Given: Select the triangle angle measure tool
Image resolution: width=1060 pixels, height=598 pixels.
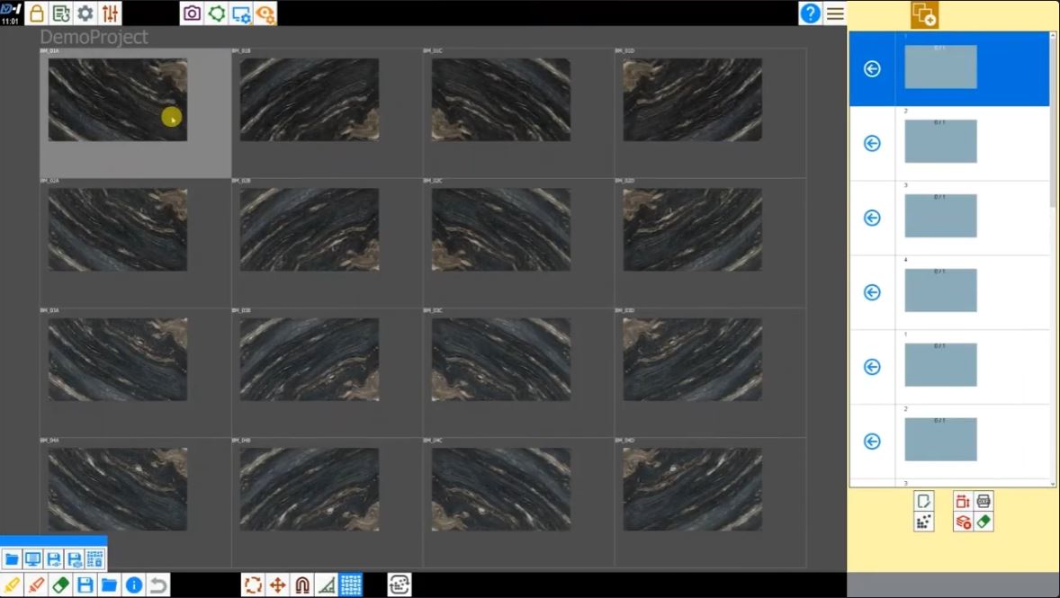Looking at the screenshot, I should coord(327,585).
